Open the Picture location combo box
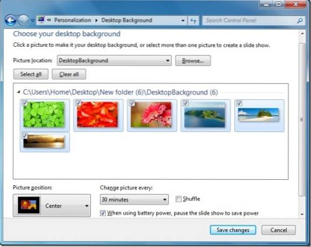 click(114, 61)
